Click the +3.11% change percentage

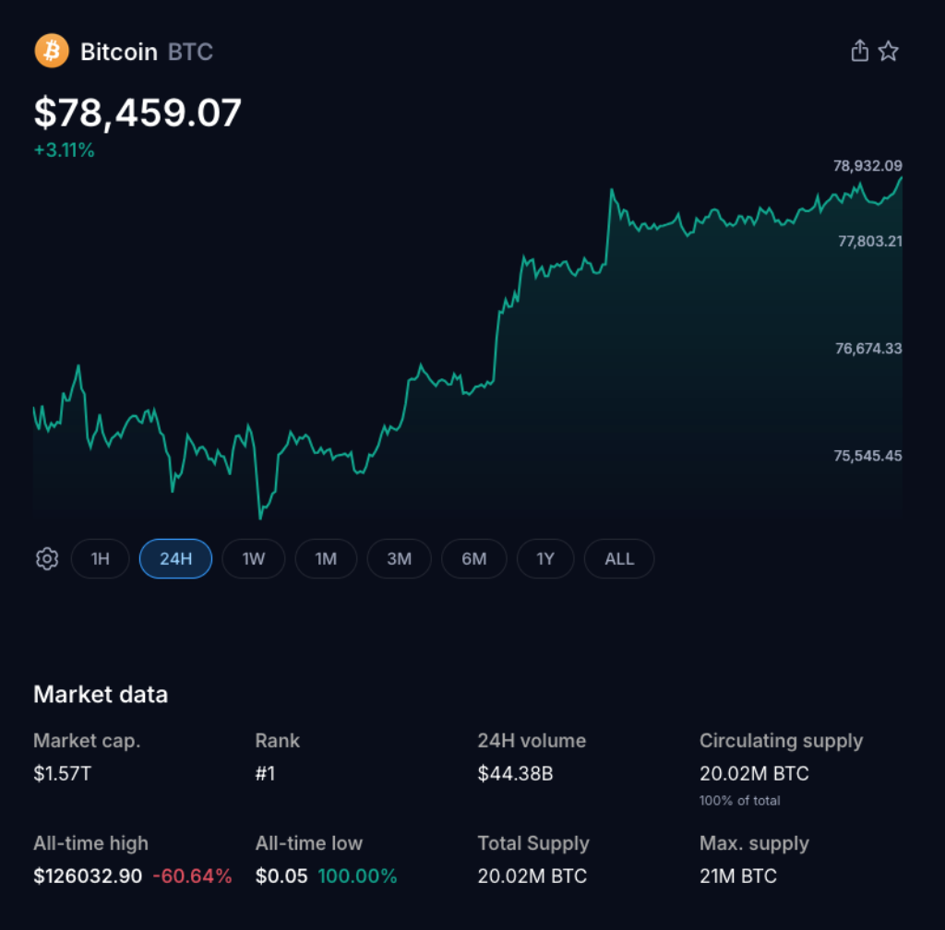[x=63, y=150]
